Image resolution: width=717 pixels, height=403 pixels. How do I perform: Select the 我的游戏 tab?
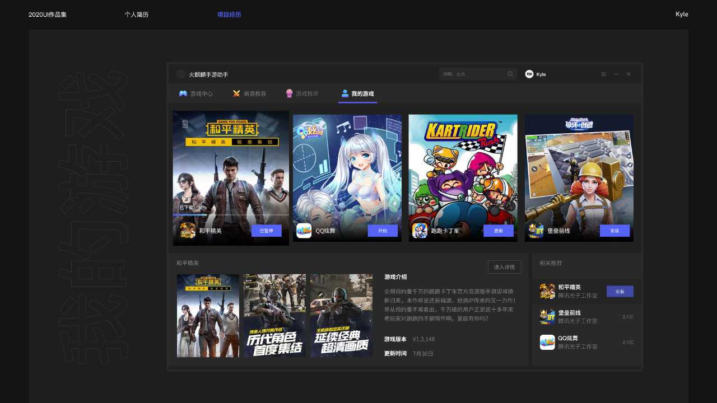point(357,93)
